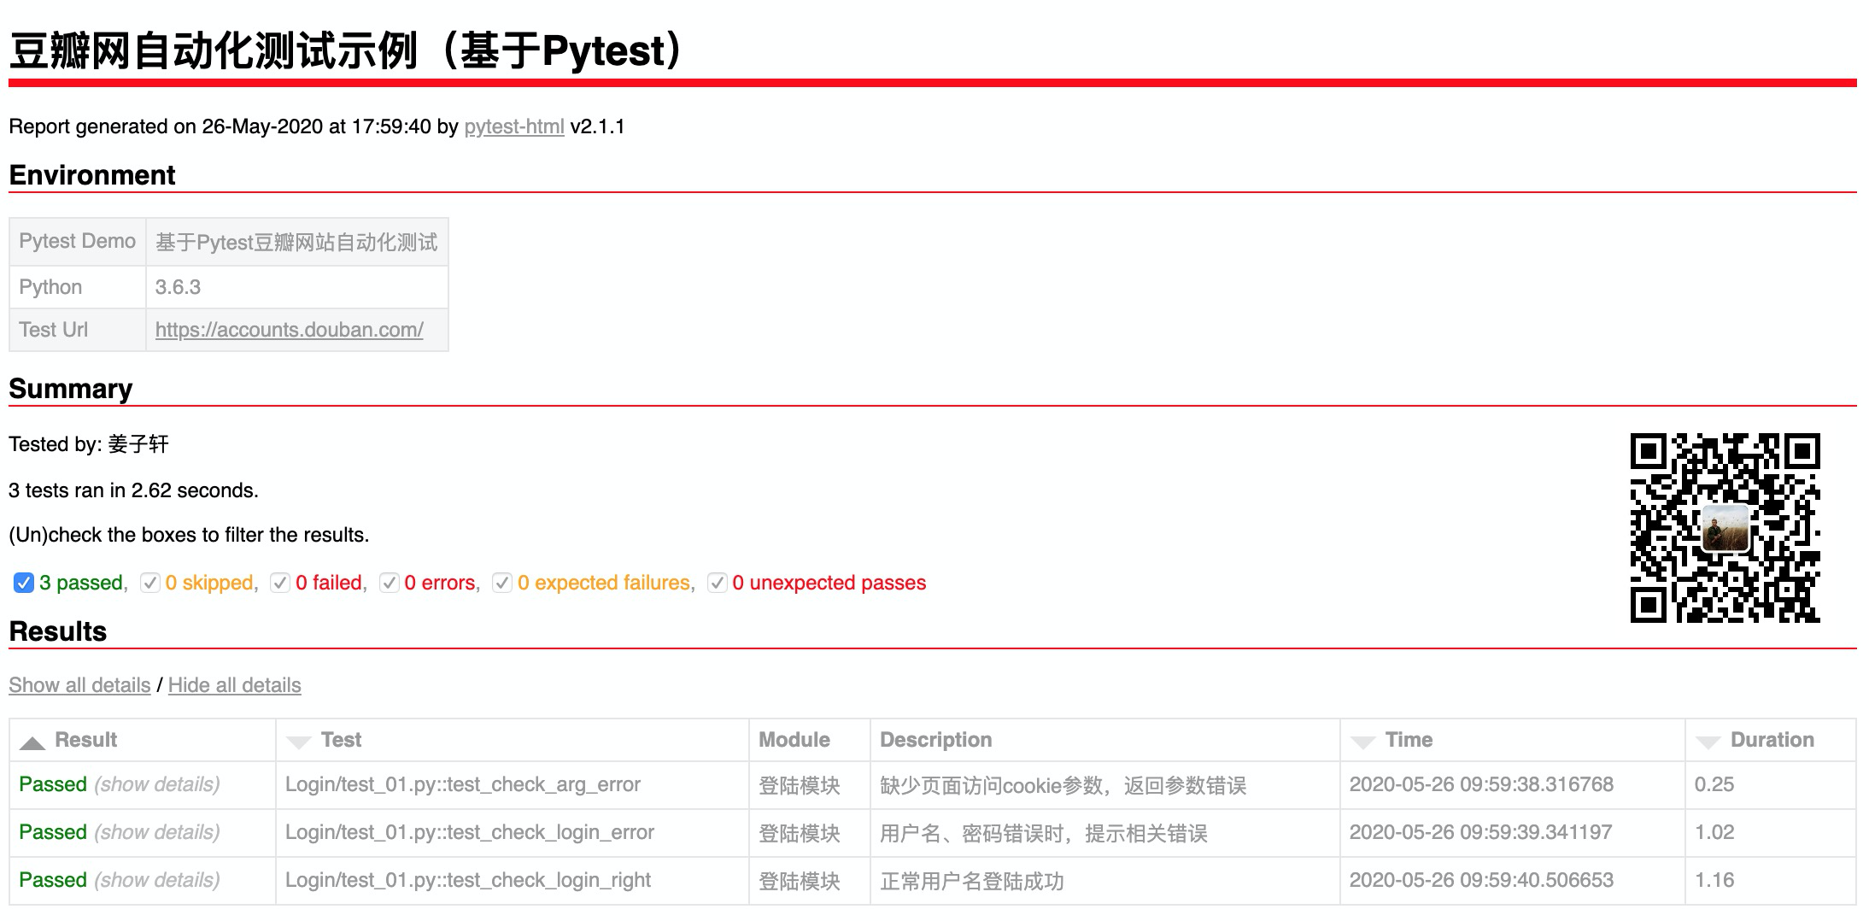Image resolution: width=1869 pixels, height=921 pixels.
Task: Uncheck the 3 passed filter checkbox
Action: point(23,583)
